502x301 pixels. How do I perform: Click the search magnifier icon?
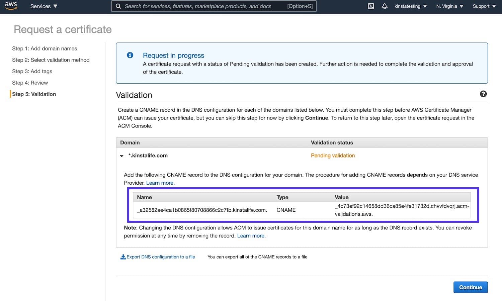tap(118, 6)
